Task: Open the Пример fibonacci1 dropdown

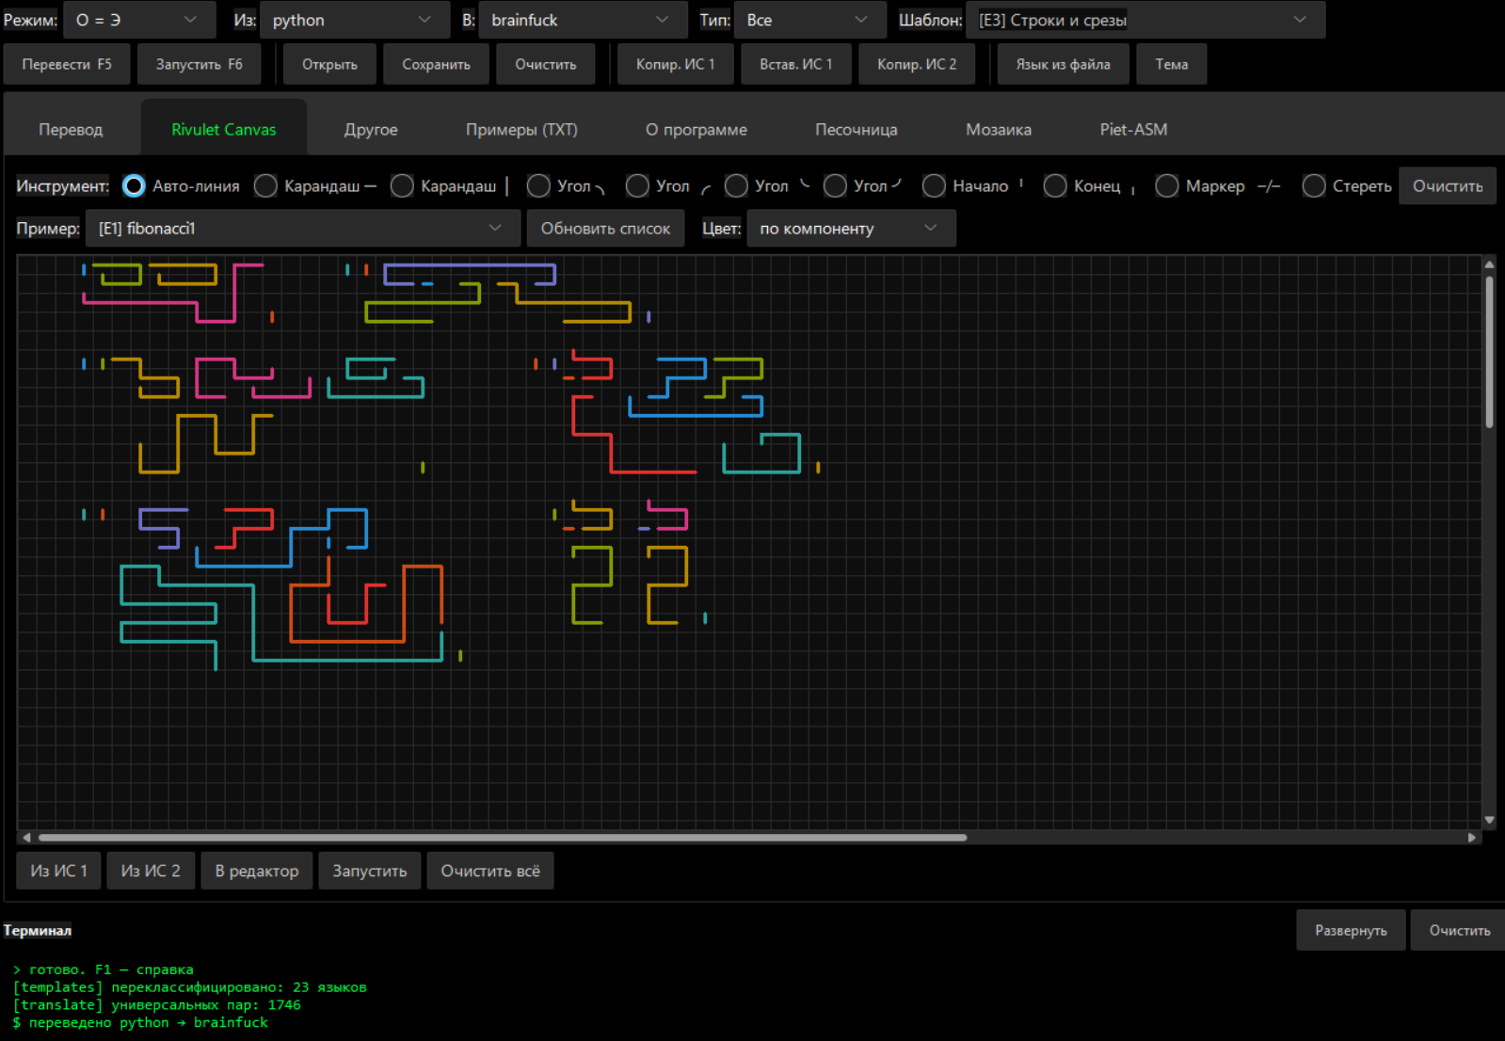Action: pos(302,229)
